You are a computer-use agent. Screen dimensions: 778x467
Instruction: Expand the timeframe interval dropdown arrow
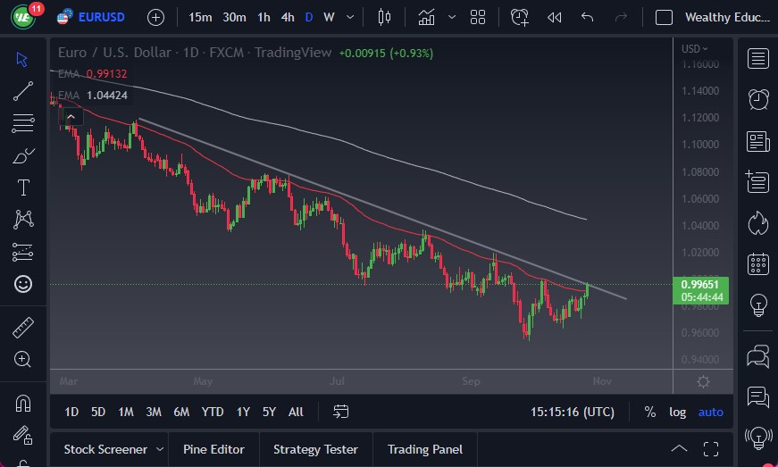tap(349, 17)
